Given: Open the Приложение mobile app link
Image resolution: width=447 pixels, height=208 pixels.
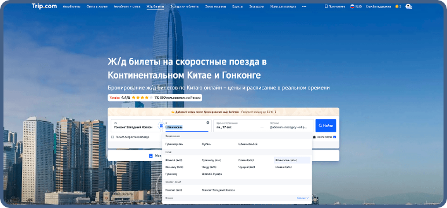Looking at the screenshot, I should [x=335, y=6].
